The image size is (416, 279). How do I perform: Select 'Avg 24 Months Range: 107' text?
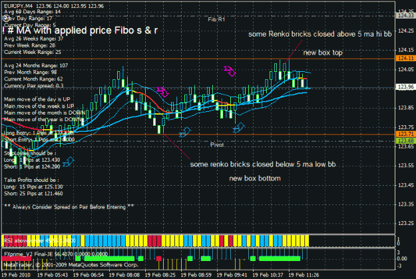[36, 65]
